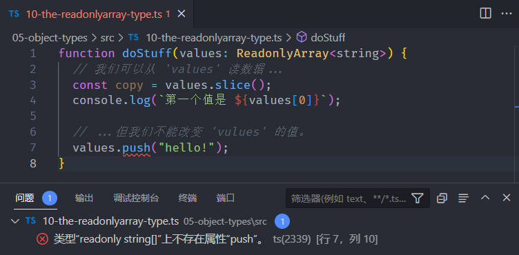The image size is (519, 255).
Task: Open the doStuff symbol breadcrumb
Action: coord(328,38)
